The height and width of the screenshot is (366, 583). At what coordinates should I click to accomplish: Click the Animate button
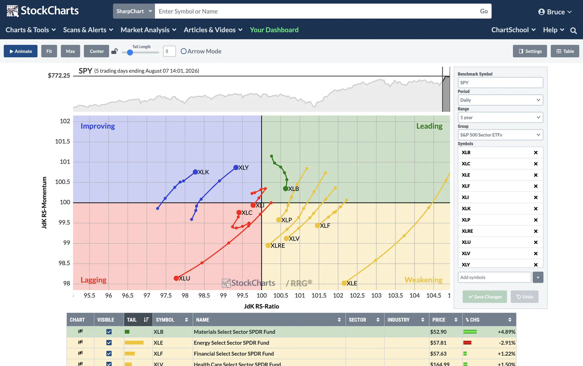click(x=21, y=51)
